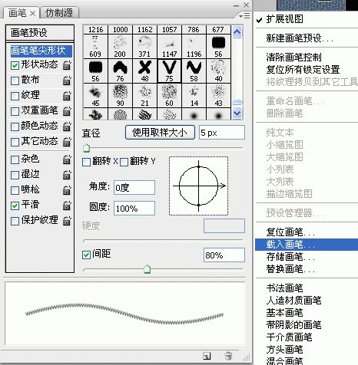The width and height of the screenshot is (358, 365).
Task: Enable the 湿边 checkbox
Action: tap(15, 175)
